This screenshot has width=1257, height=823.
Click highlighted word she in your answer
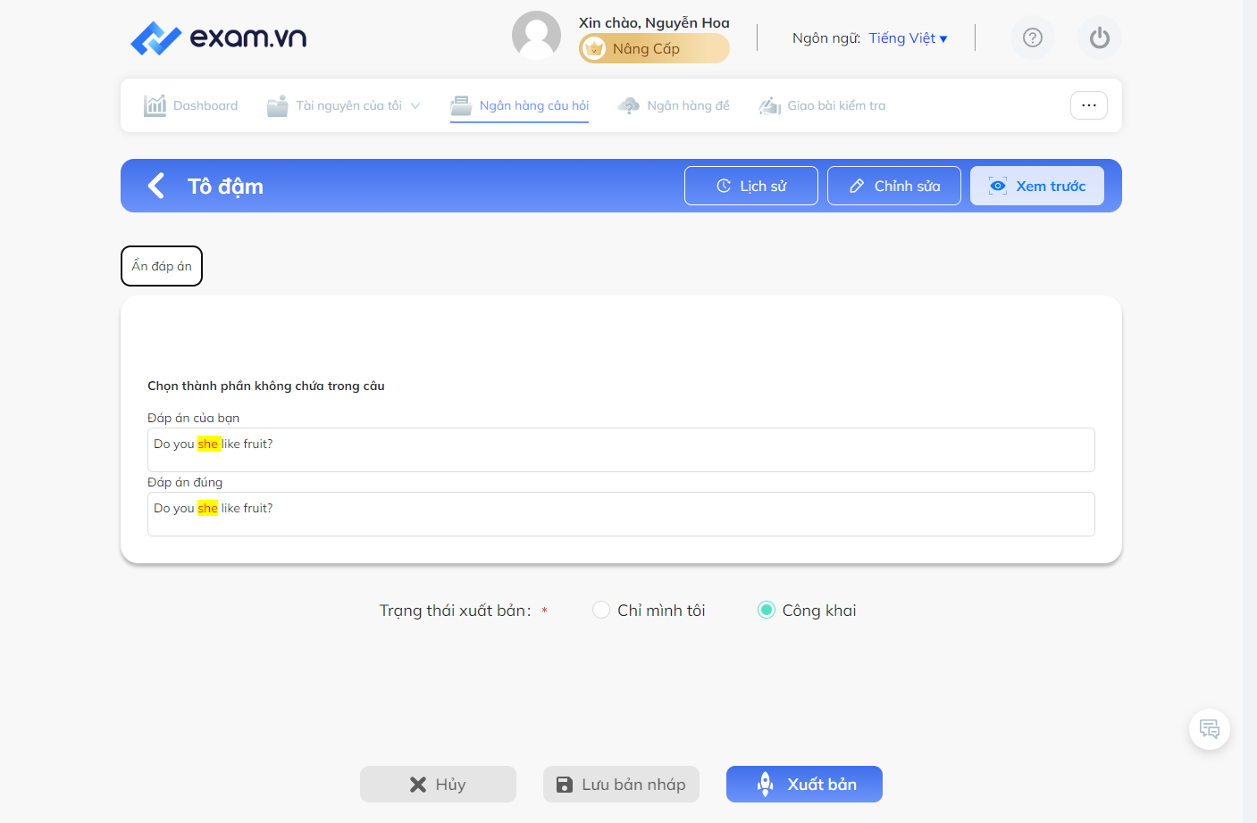click(x=208, y=444)
